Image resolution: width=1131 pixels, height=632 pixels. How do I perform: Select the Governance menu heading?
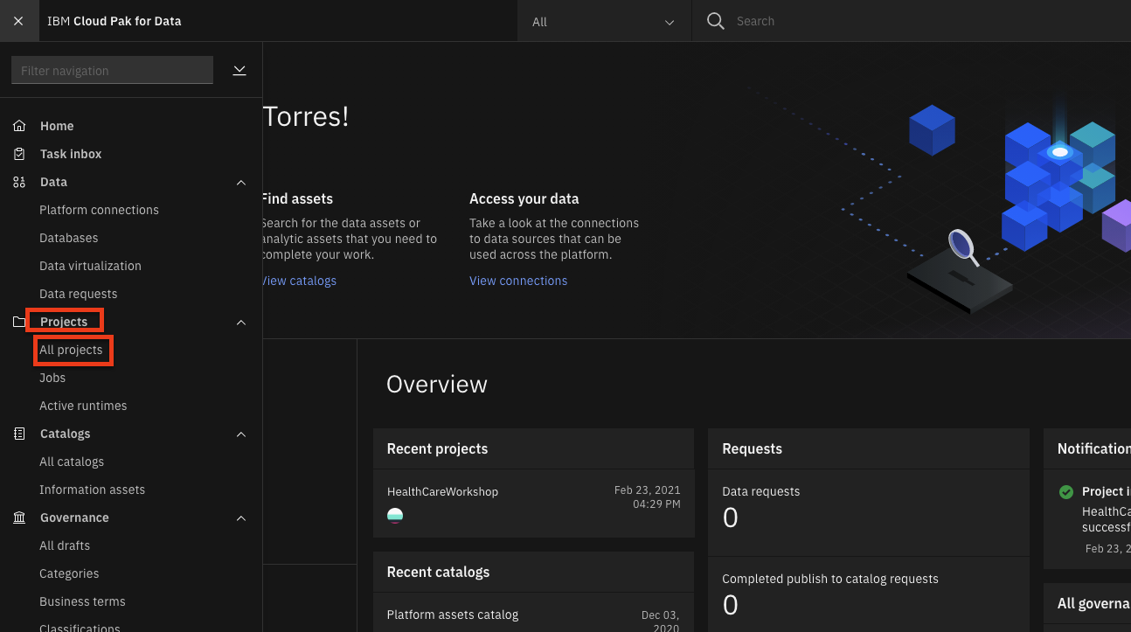click(74, 517)
